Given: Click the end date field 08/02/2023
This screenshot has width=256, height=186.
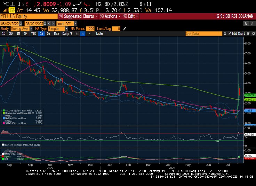Looking at the screenshot, I should 34,24.
